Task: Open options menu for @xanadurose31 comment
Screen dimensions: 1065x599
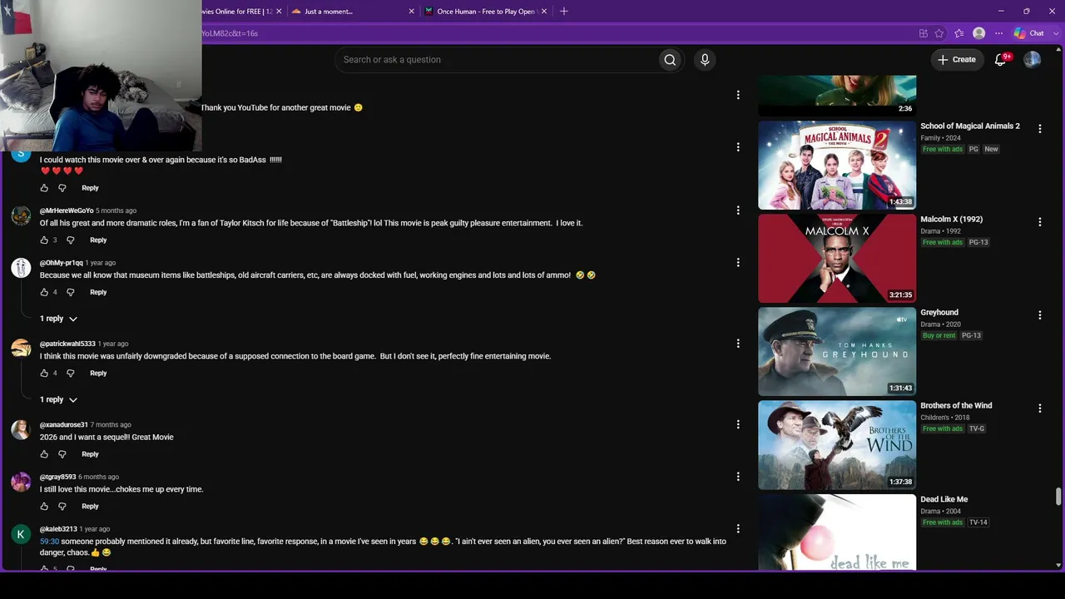Action: 738,424
